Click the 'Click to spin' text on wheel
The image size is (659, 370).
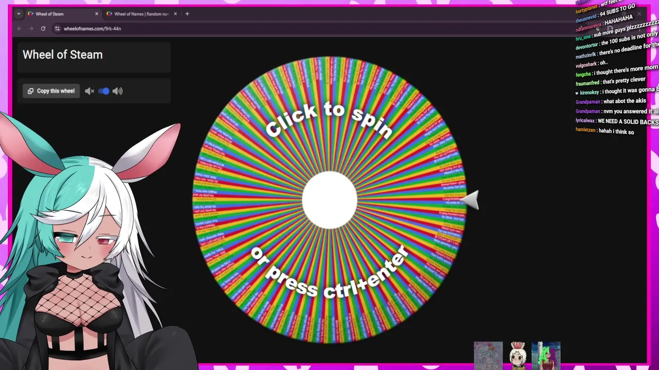(x=329, y=119)
